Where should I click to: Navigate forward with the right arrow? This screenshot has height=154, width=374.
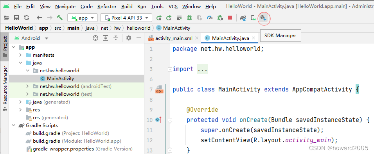pos(50,18)
